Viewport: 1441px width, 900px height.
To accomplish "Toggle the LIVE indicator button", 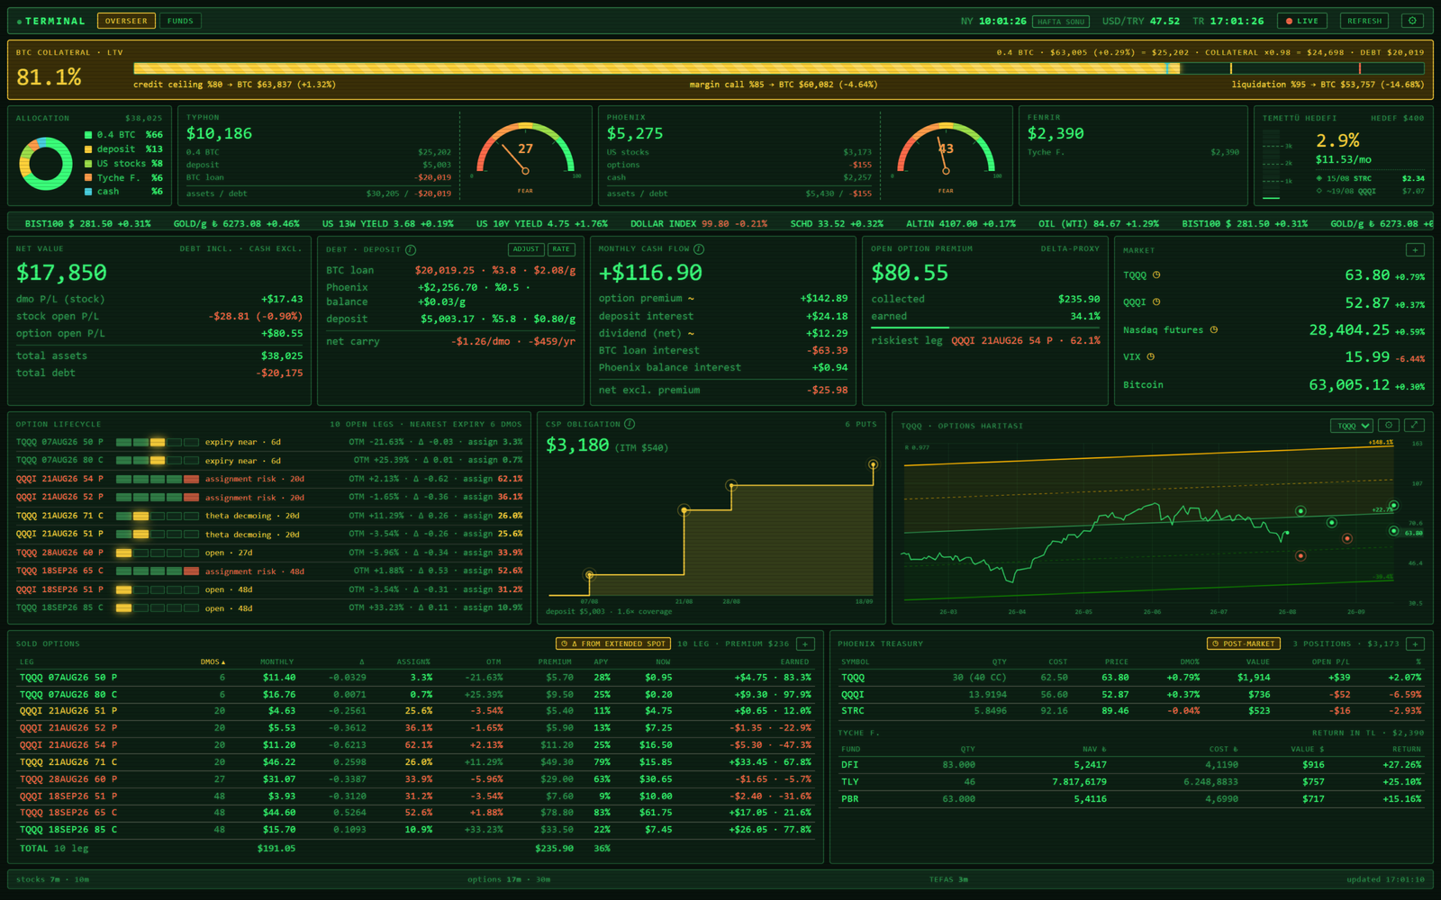I will 1302,21.
